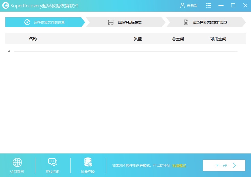
Task: Click the scan mode step icon
Action: 111,22
